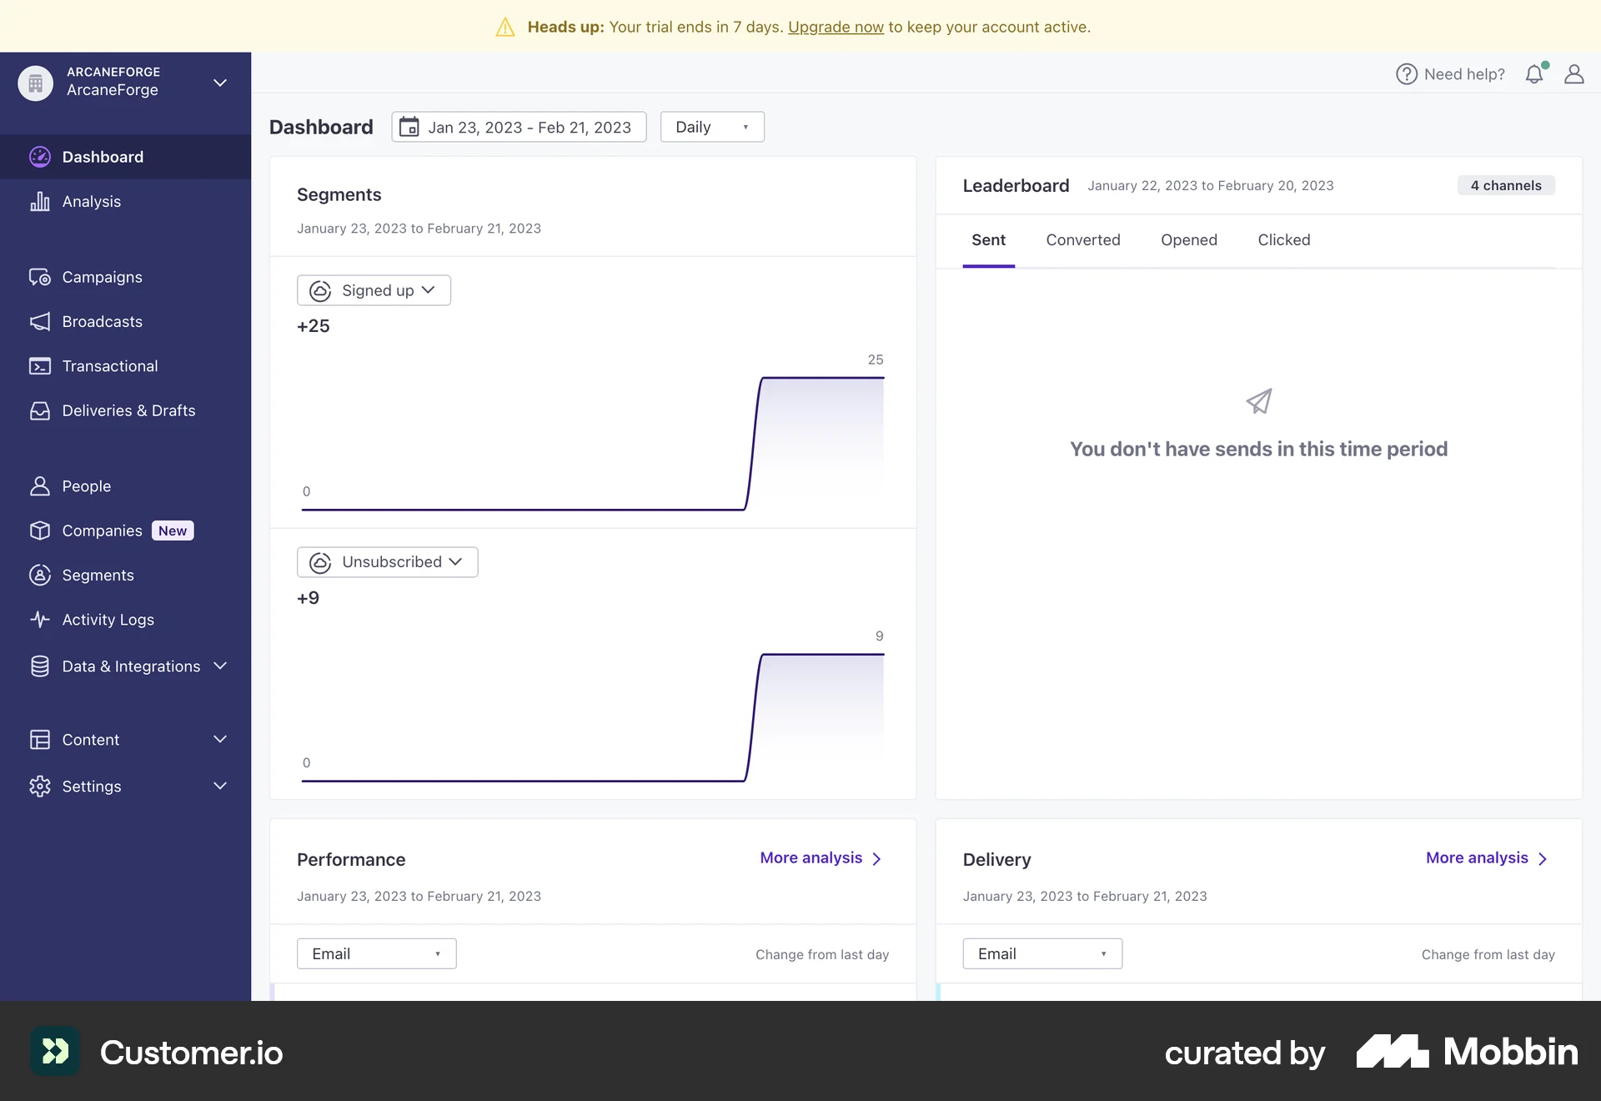The height and width of the screenshot is (1101, 1601).
Task: Switch to the Converted leaderboard tab
Action: click(1082, 239)
